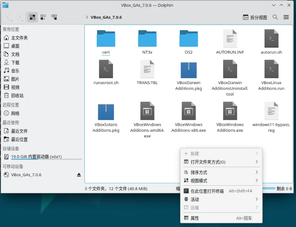The height and width of the screenshot is (227, 296).
Task: Switch to compact view mode
Action: 43,17
